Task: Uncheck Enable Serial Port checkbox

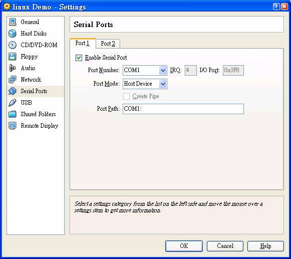Action: (x=79, y=58)
